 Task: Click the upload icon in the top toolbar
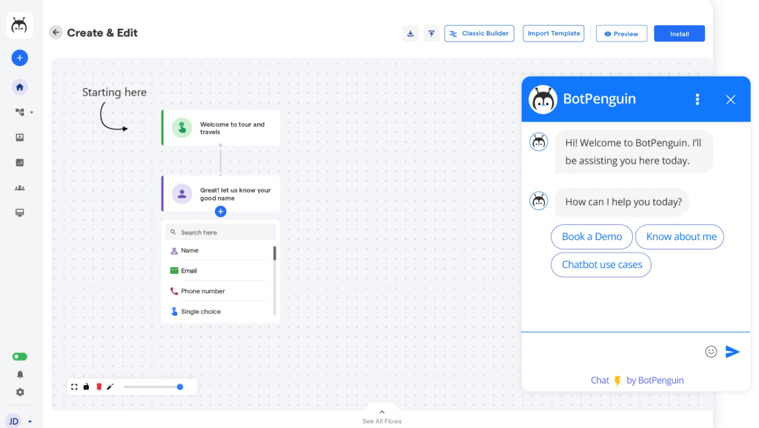tap(431, 33)
